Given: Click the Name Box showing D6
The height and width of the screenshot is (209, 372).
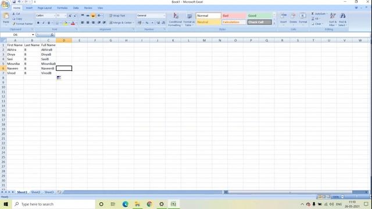Looking at the screenshot, I should coord(16,35).
